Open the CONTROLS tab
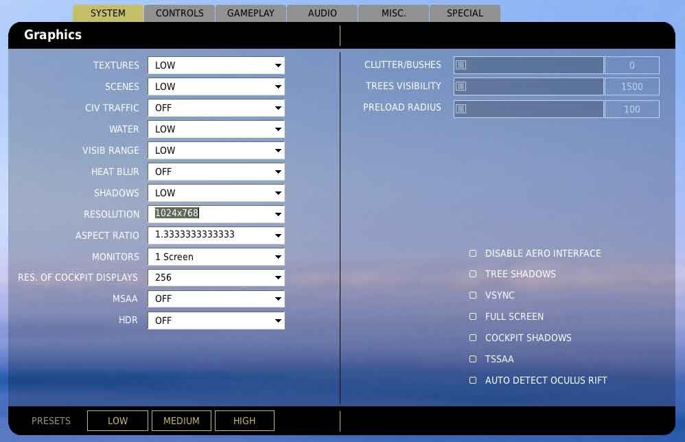Screen dimensions: 685x442 pyautogui.click(x=180, y=12)
